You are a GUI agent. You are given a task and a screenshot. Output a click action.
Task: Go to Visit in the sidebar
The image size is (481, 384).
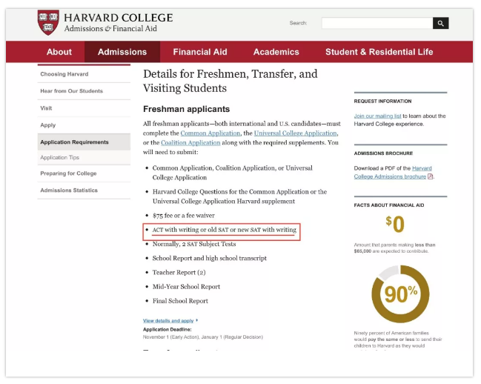coord(46,108)
